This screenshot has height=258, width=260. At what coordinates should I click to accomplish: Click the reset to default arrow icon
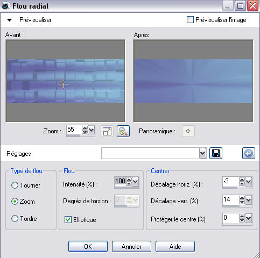[249, 153]
